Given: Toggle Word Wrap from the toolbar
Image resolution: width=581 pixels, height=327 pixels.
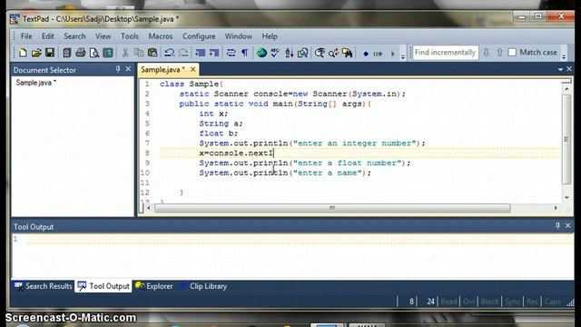Looking at the screenshot, I should pos(231,53).
